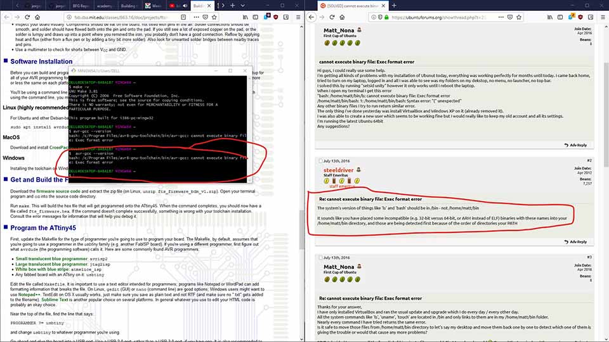Screen dimensions: 609x342
Task: Go back in the left MIT browser window
Action: pos(6,17)
